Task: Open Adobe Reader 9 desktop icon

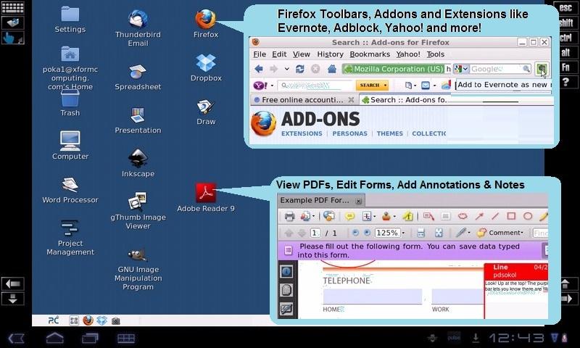Action: [x=206, y=194]
